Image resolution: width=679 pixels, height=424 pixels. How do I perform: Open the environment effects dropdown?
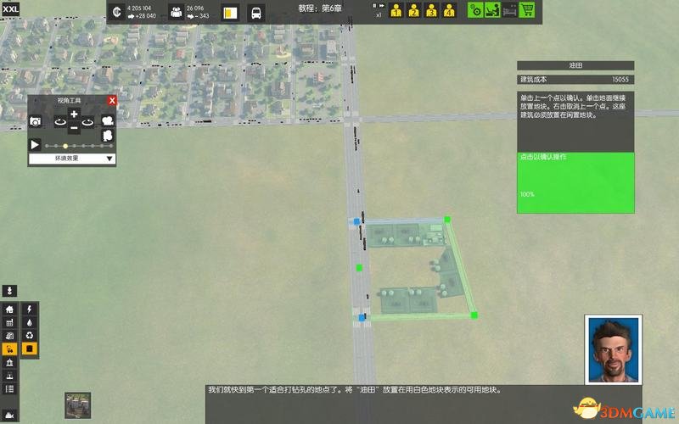point(72,159)
